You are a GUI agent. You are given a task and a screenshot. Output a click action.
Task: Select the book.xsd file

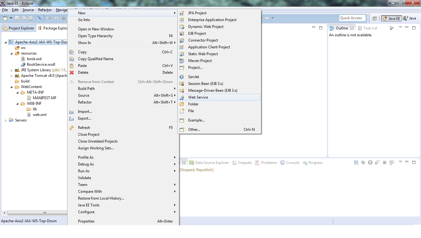pyautogui.click(x=31, y=59)
